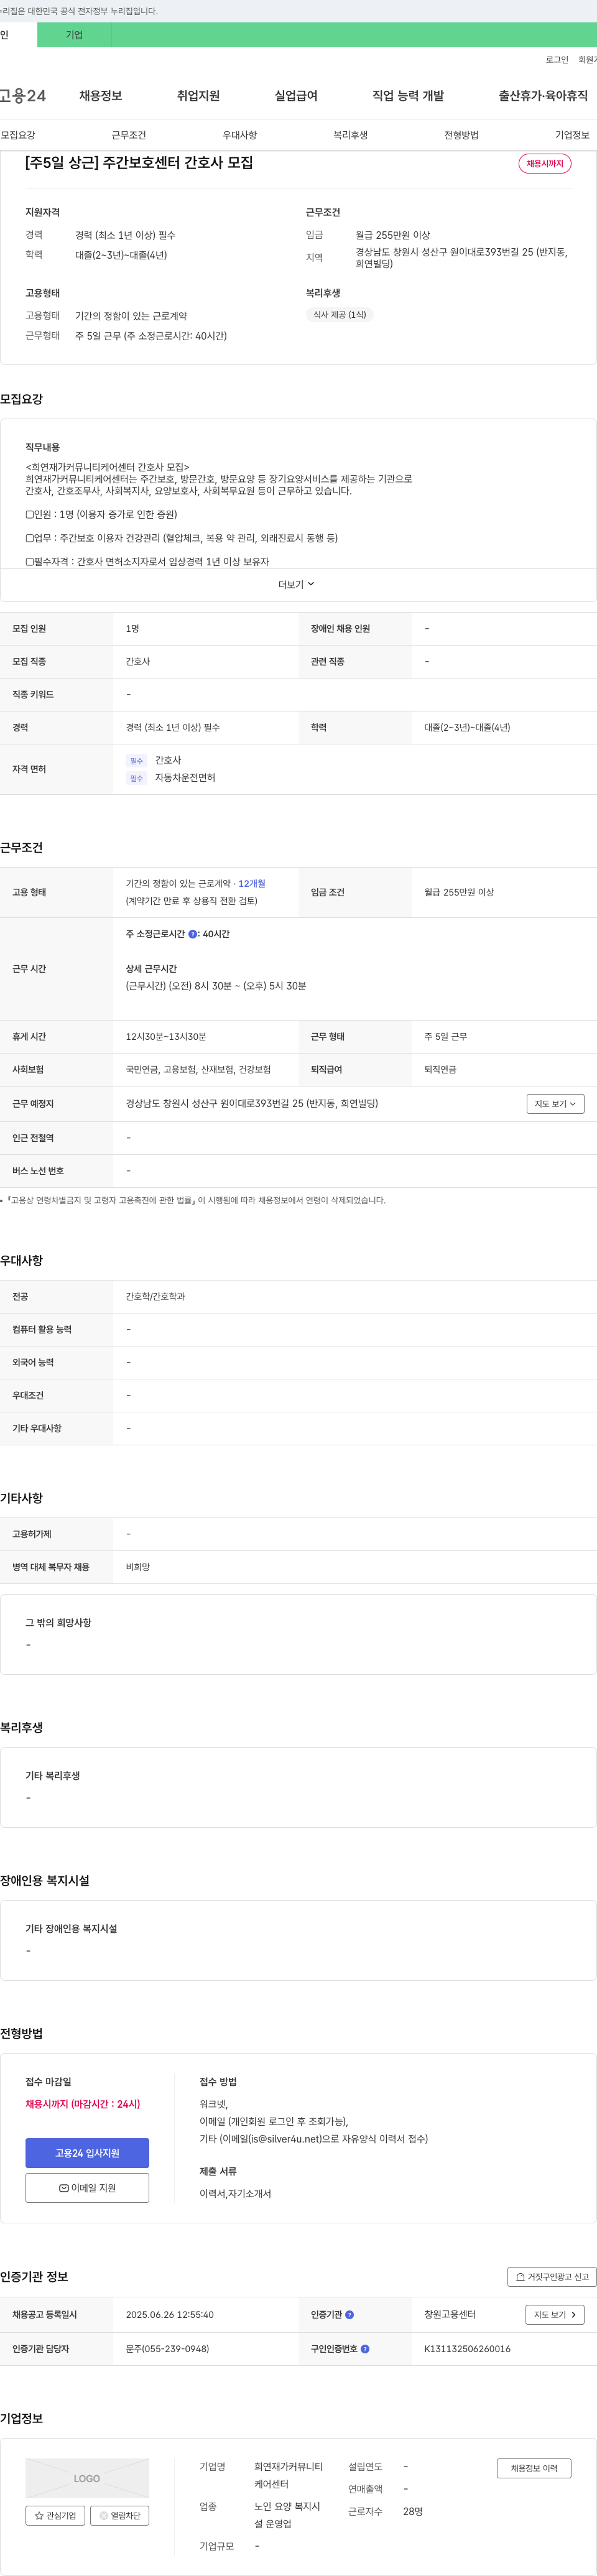The image size is (597, 2576).
Task: Click the 필수 badge beside 자동차운전면허
Action: point(137,778)
